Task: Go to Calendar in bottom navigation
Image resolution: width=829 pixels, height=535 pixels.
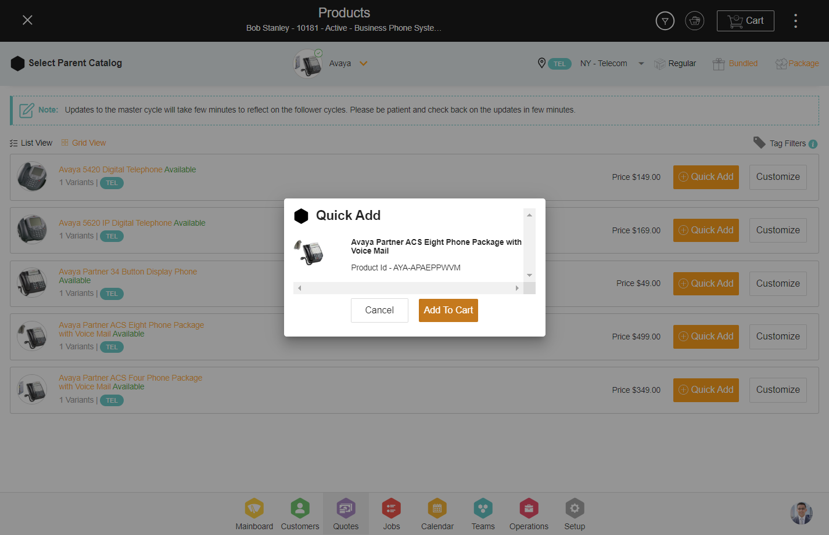Action: (x=437, y=514)
